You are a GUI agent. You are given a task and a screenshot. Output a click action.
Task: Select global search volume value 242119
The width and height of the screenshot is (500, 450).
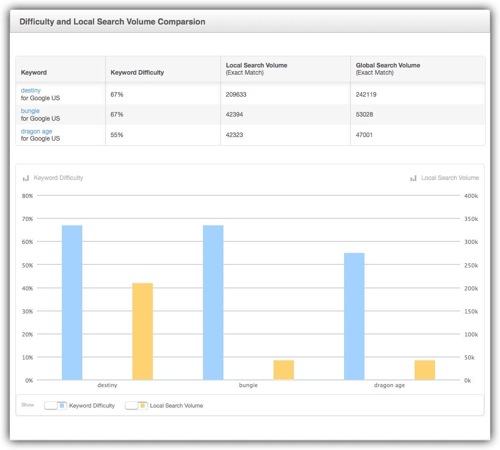pyautogui.click(x=366, y=95)
